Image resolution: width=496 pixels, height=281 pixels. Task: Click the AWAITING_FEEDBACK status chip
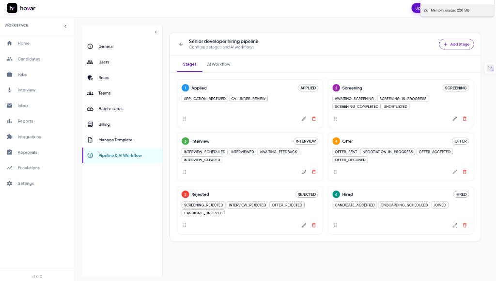[x=279, y=152]
